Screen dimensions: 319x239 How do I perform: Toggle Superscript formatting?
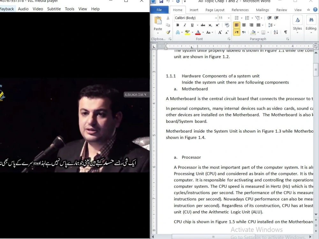point(217,25)
